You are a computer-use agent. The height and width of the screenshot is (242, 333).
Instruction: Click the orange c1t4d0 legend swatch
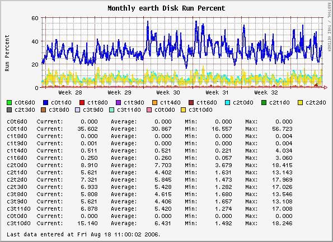[154, 103]
